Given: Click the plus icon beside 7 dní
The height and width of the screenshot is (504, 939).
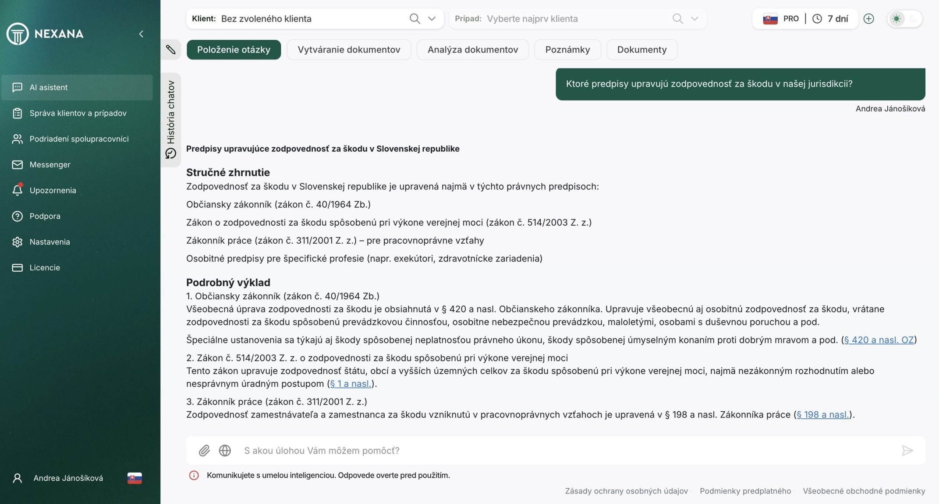Looking at the screenshot, I should pyautogui.click(x=868, y=19).
